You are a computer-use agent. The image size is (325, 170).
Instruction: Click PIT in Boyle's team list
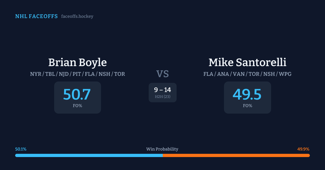coord(77,74)
